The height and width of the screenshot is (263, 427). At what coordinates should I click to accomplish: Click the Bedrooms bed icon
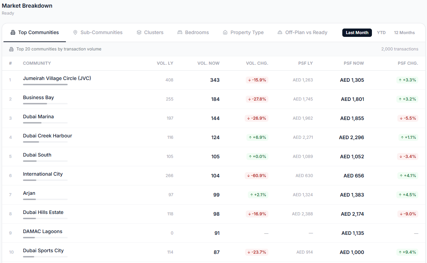click(x=180, y=32)
